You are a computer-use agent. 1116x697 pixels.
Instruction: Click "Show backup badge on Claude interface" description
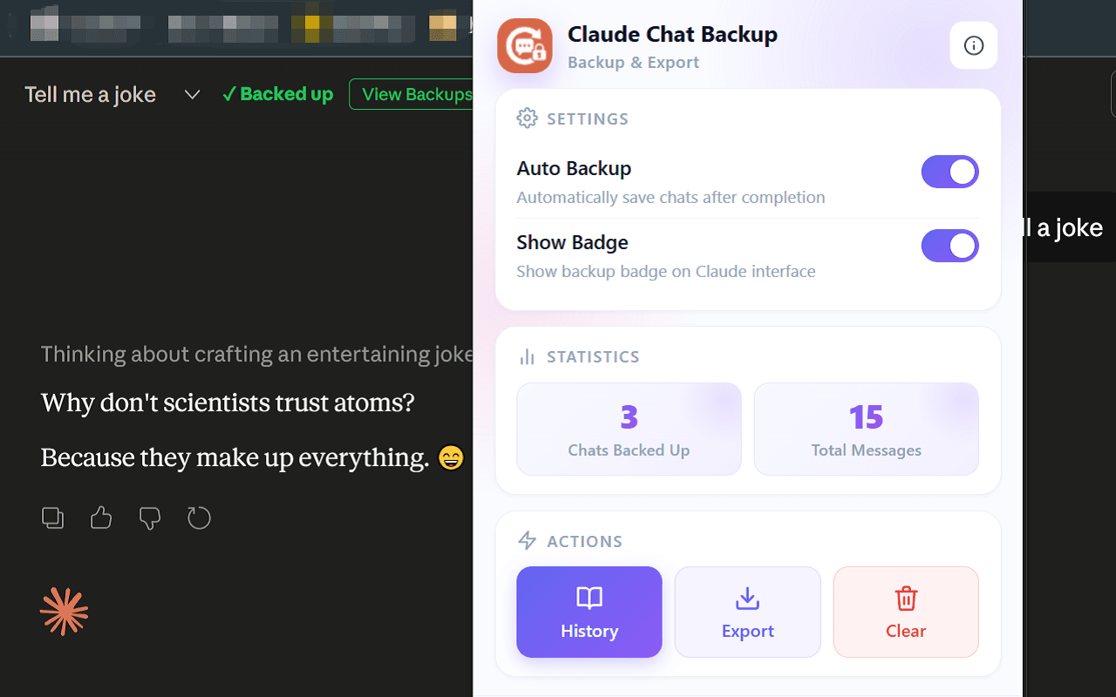666,272
